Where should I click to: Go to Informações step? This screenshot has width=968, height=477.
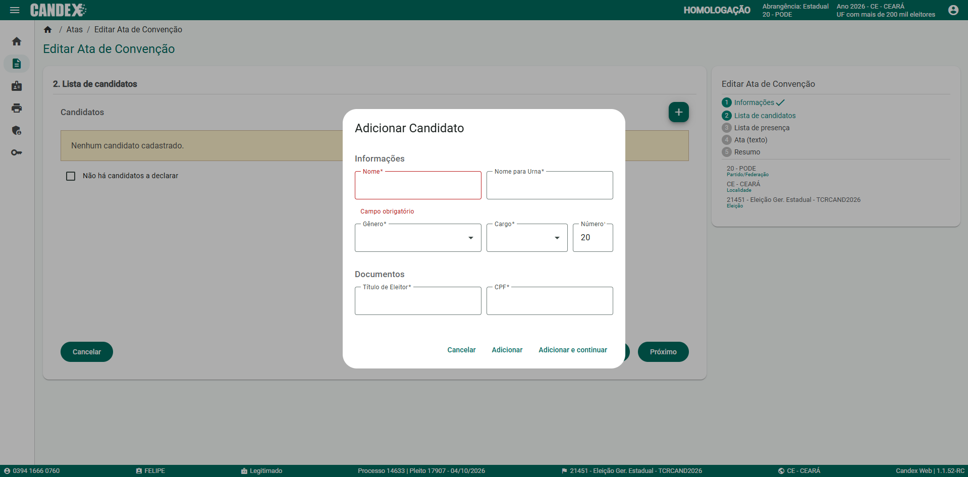pos(754,102)
